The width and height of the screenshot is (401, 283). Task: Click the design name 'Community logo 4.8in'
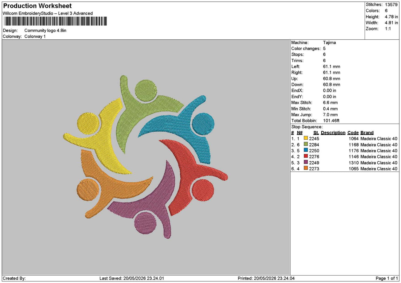[x=45, y=30]
